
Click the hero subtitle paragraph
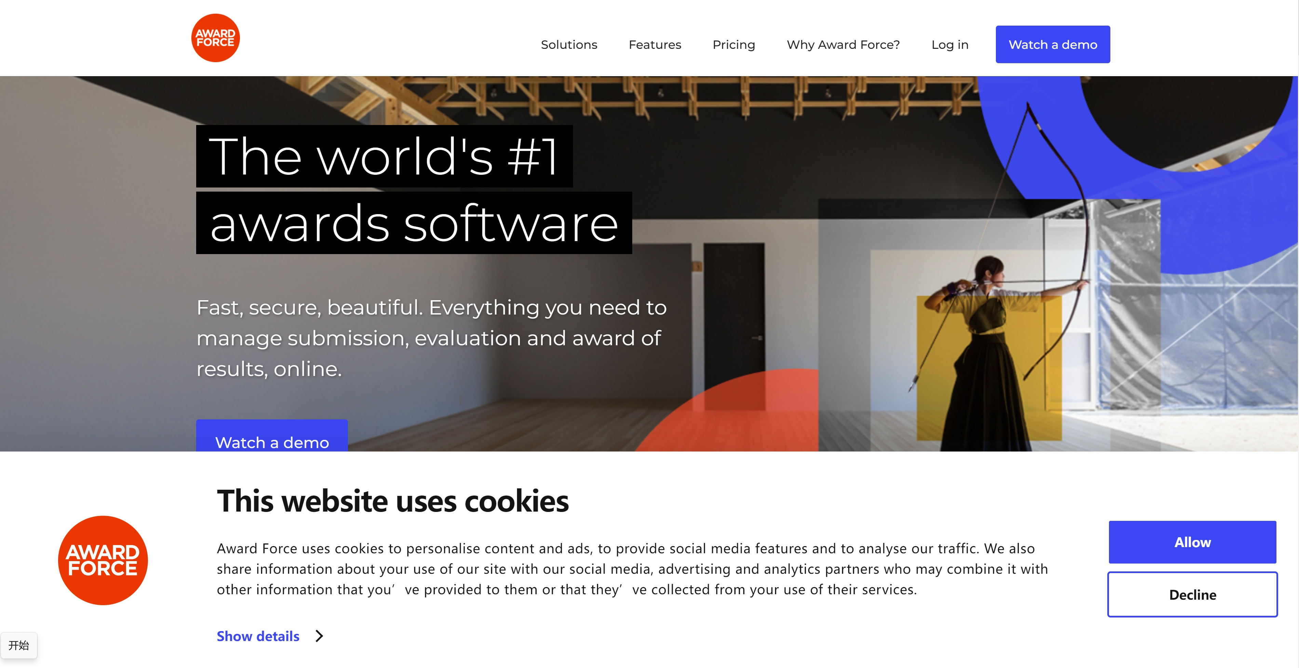point(431,338)
